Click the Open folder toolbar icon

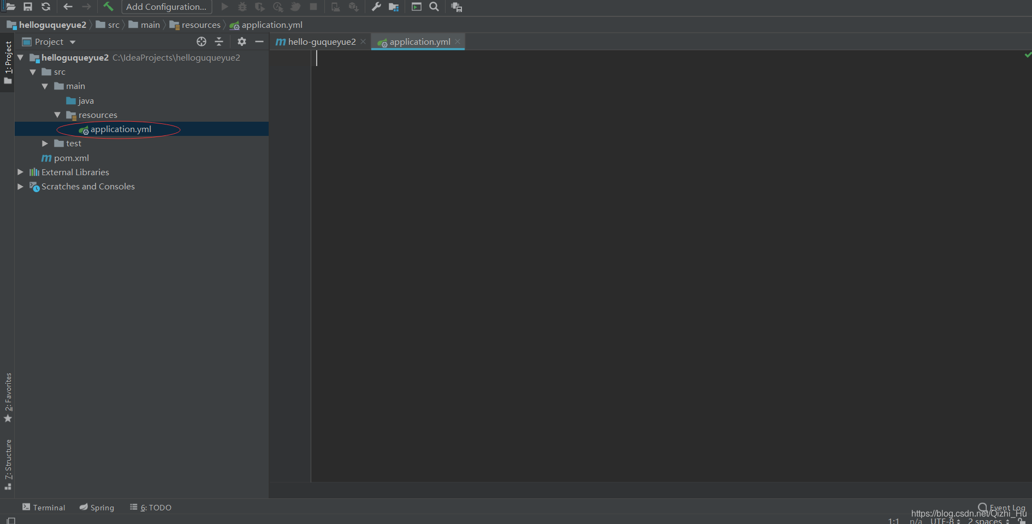pyautogui.click(x=10, y=7)
